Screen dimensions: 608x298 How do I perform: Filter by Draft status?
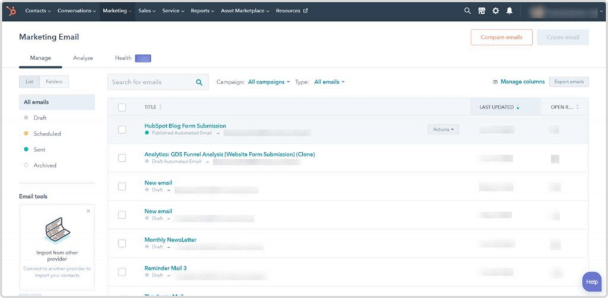(x=40, y=118)
